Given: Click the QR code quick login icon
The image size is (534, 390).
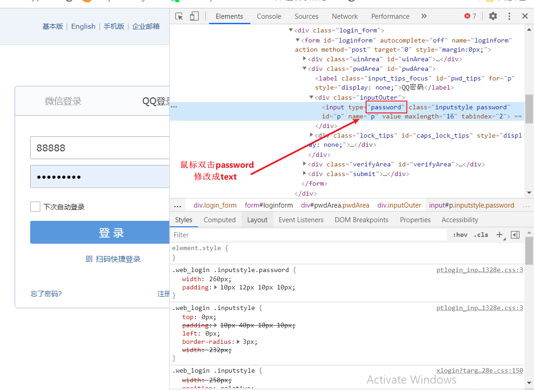Looking at the screenshot, I should [89, 259].
